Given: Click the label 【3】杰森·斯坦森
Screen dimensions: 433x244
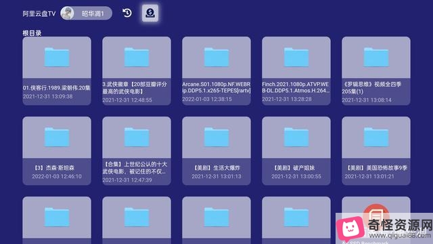Looking at the screenshot, I should pyautogui.click(x=54, y=167).
